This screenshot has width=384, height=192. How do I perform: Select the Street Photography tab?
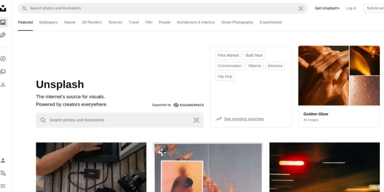point(237,22)
